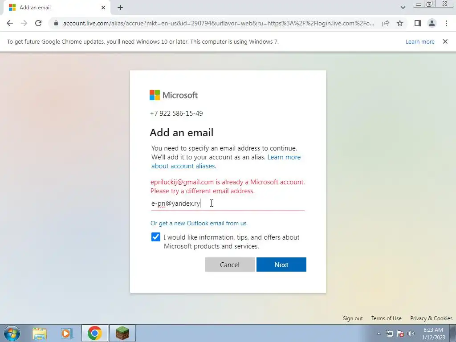Open the tab search dropdown chevron
Viewport: 456px width, 342px height.
click(403, 8)
